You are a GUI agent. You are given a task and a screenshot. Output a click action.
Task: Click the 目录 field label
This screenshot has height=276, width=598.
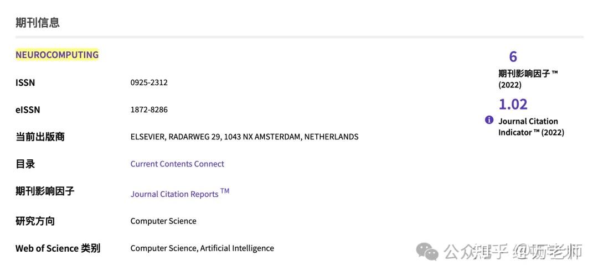(x=25, y=164)
